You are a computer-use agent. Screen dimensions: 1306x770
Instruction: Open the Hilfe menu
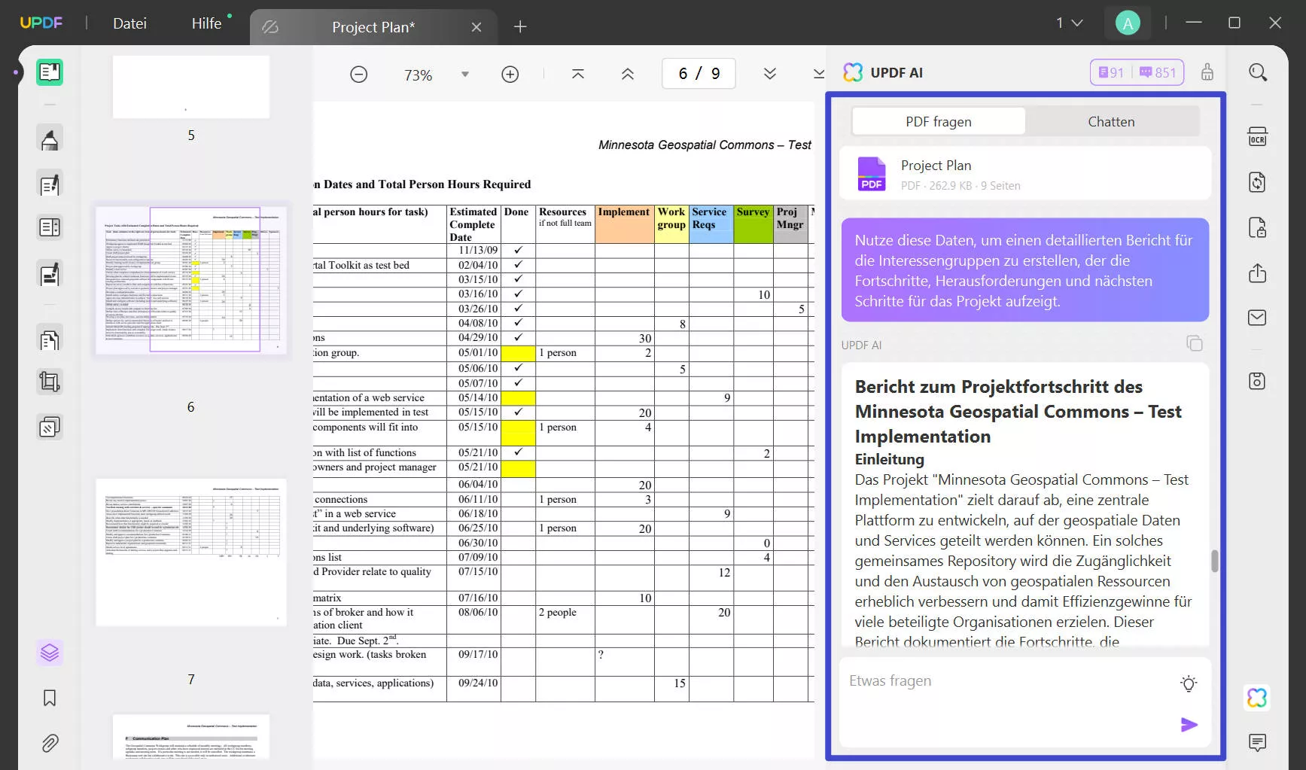(206, 23)
